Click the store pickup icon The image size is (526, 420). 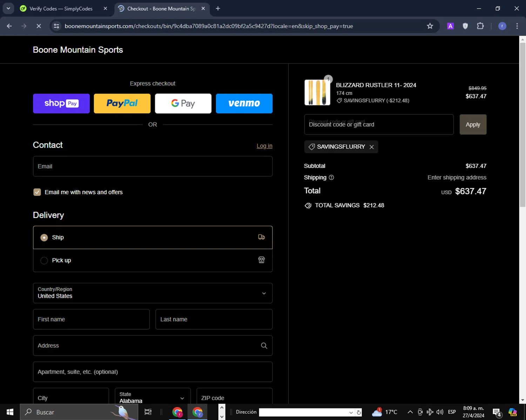(261, 260)
